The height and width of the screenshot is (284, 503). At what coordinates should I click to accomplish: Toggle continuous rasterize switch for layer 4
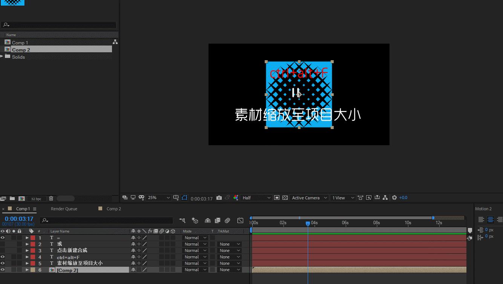(x=139, y=257)
